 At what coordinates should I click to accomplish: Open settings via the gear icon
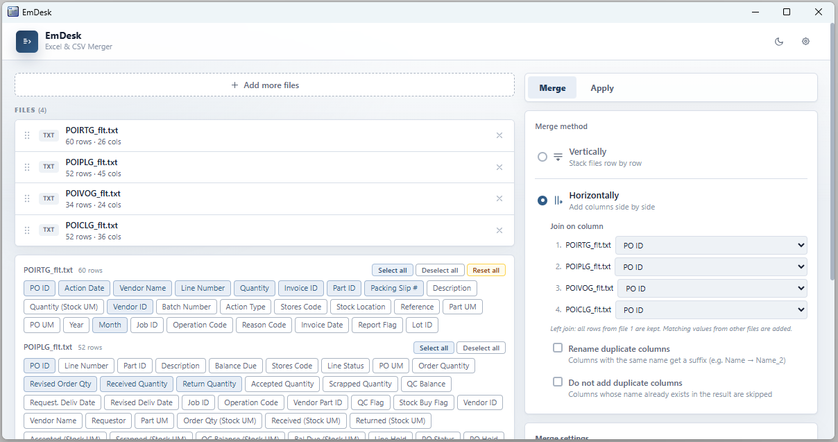[x=805, y=42]
